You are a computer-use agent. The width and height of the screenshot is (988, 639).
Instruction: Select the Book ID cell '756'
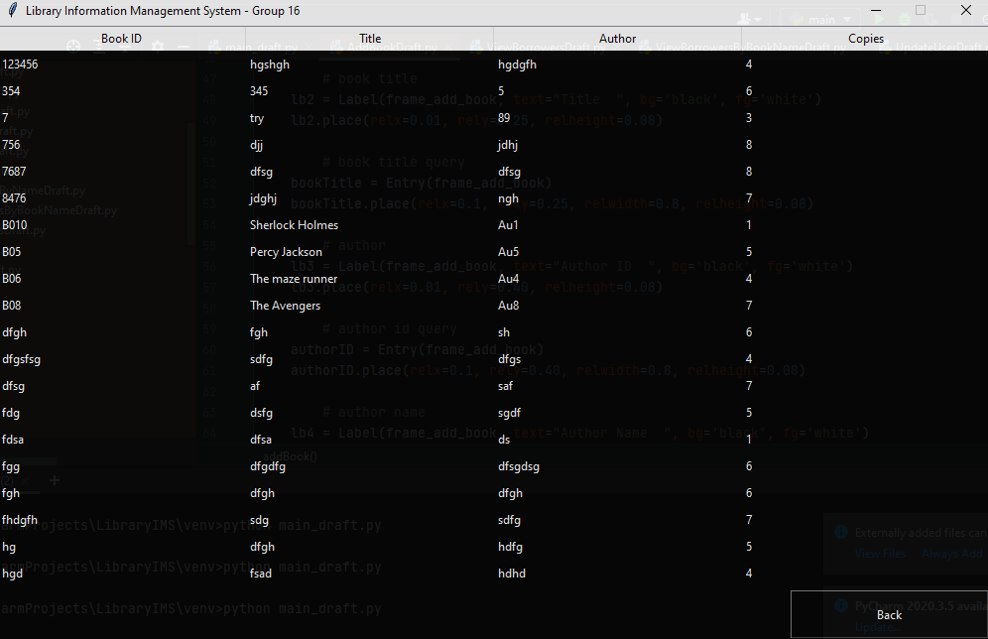11,145
